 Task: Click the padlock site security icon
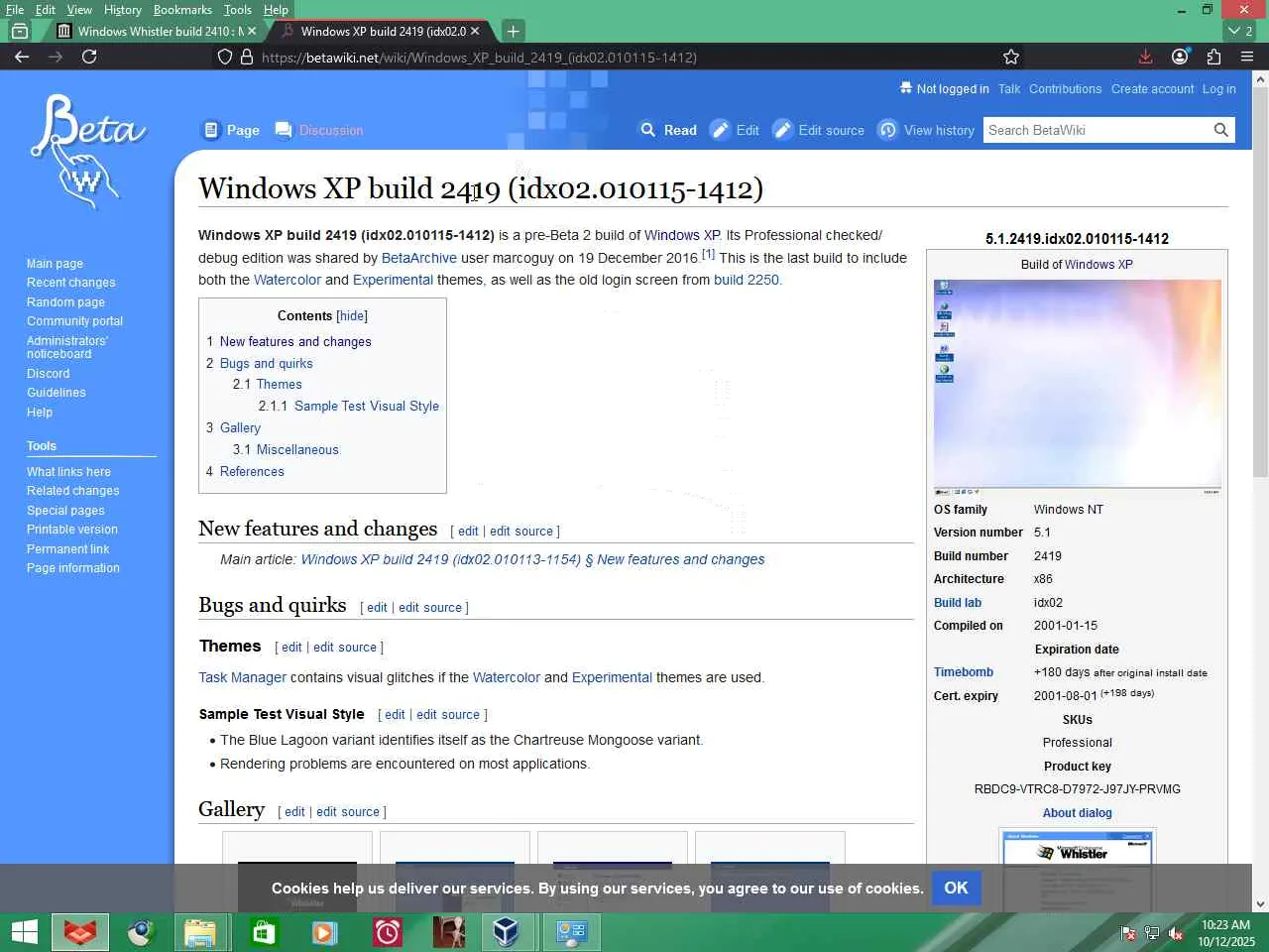pyautogui.click(x=247, y=57)
